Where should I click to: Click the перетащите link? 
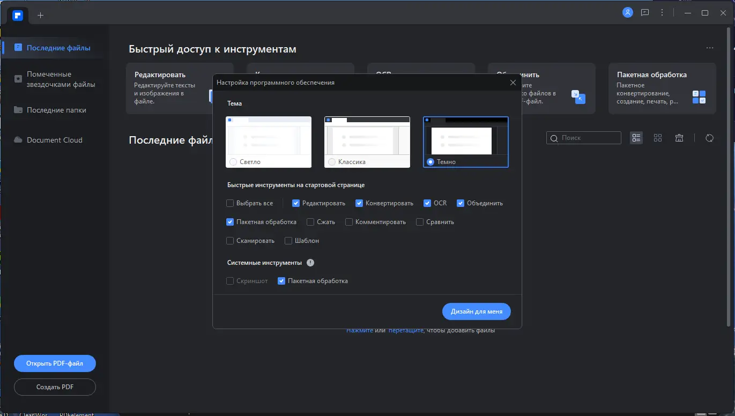(x=406, y=330)
